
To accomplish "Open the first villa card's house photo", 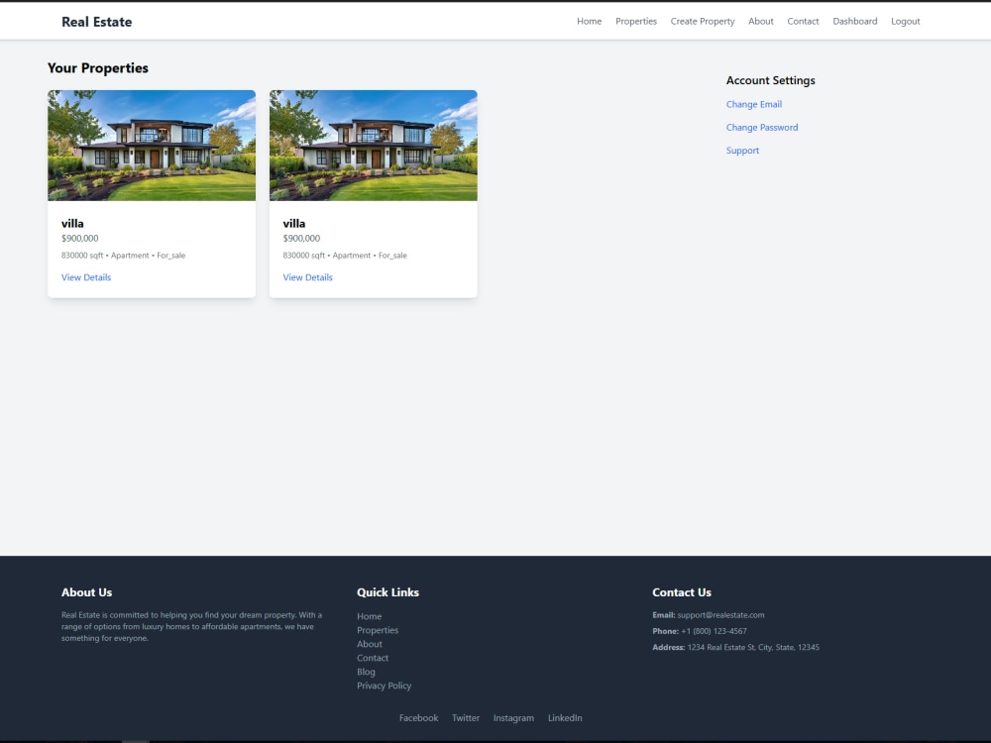I will pyautogui.click(x=152, y=146).
